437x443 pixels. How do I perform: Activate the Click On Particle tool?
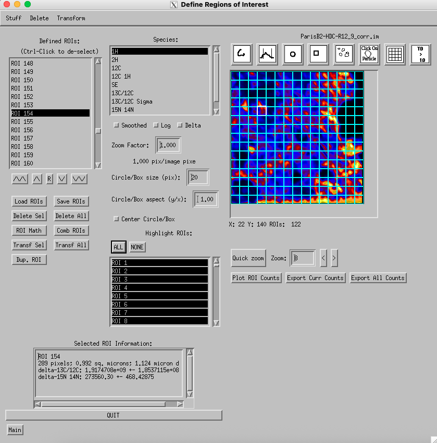click(x=369, y=54)
